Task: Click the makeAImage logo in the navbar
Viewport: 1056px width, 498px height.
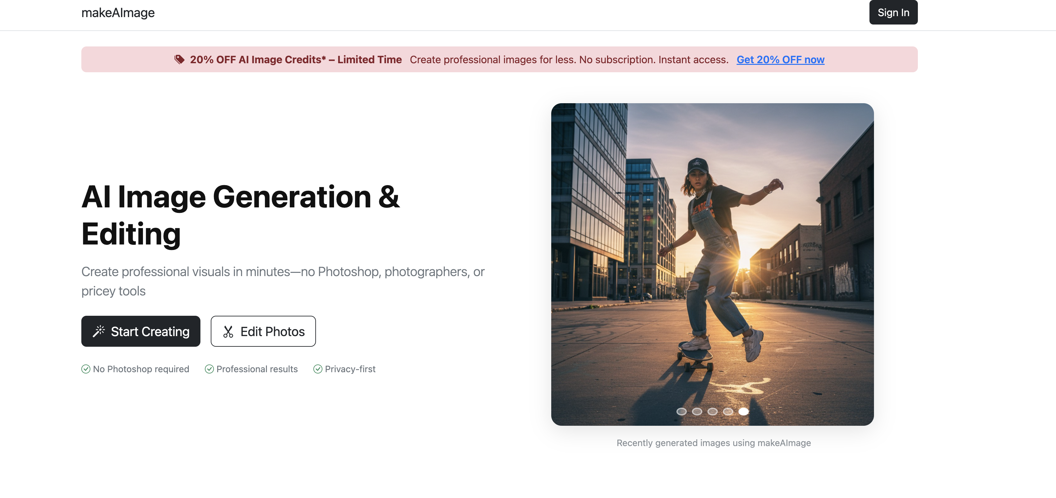Action: tap(118, 12)
